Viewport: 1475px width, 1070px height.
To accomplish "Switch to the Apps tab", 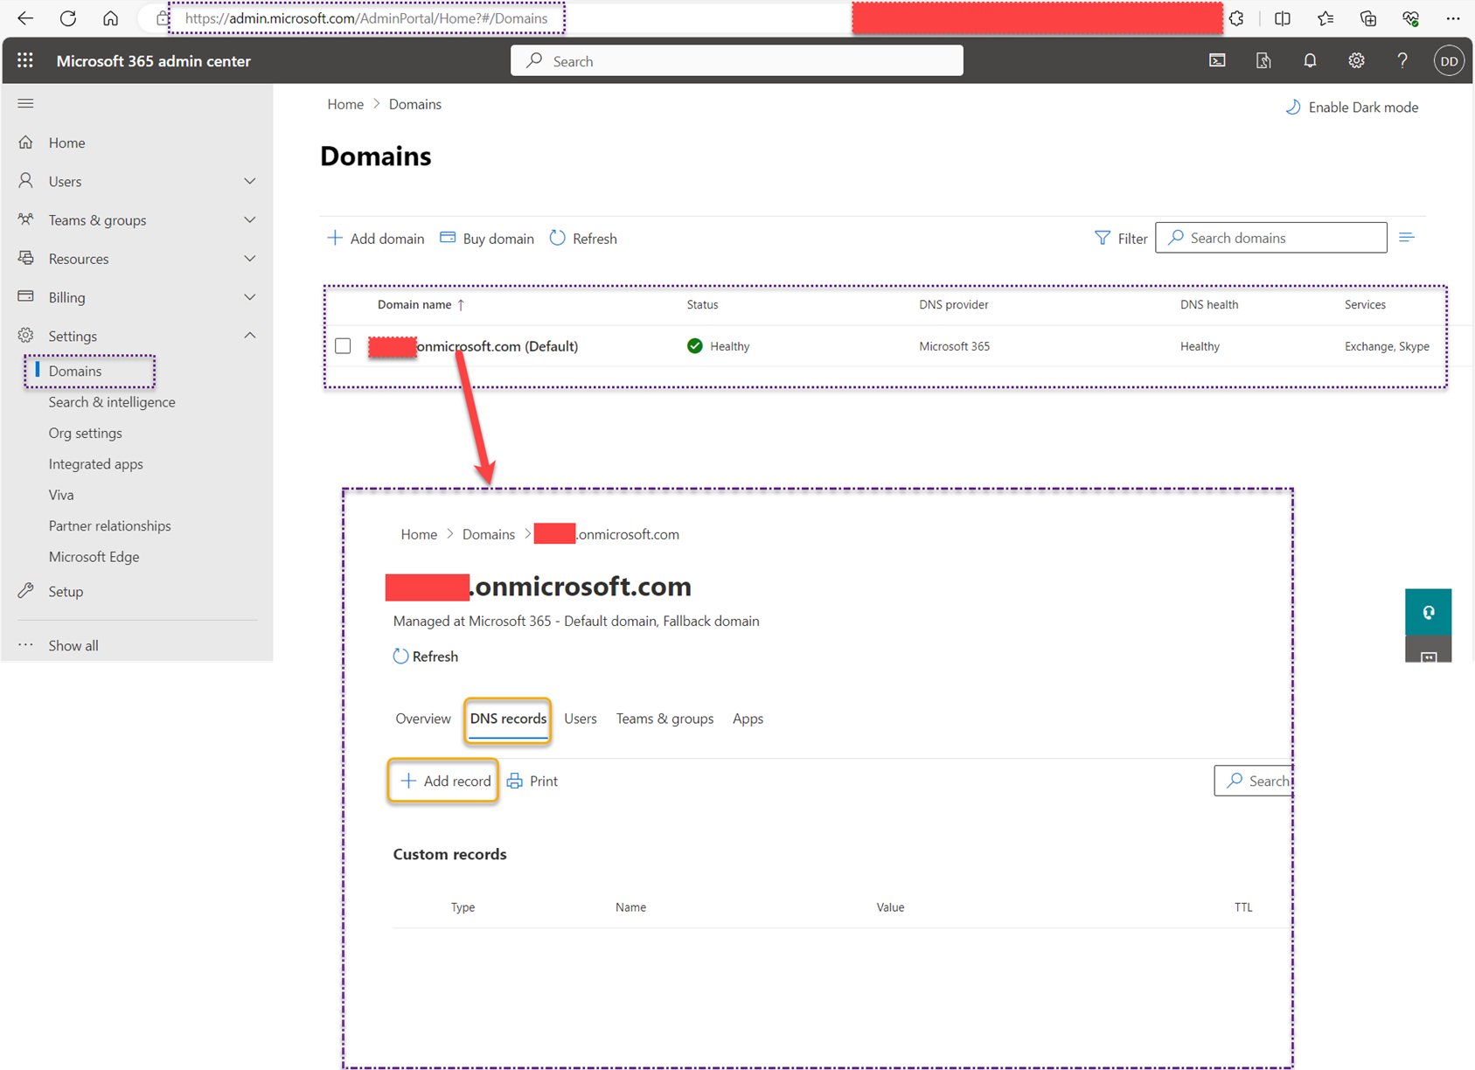I will coord(748,719).
